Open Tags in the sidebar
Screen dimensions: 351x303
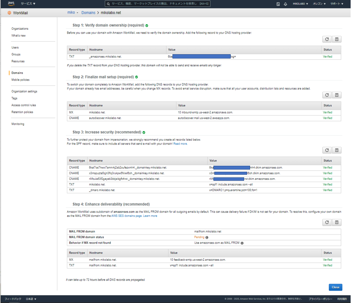click(x=14, y=98)
